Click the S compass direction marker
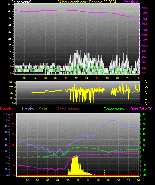Screen dimensions: 155x185 click(x=146, y=93)
